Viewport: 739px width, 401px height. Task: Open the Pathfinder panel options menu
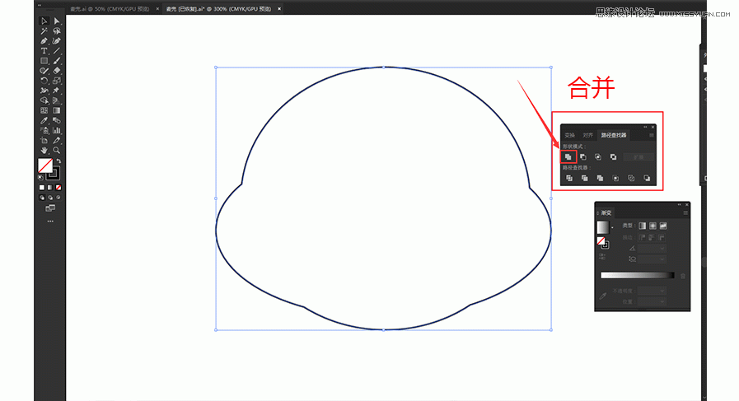651,135
